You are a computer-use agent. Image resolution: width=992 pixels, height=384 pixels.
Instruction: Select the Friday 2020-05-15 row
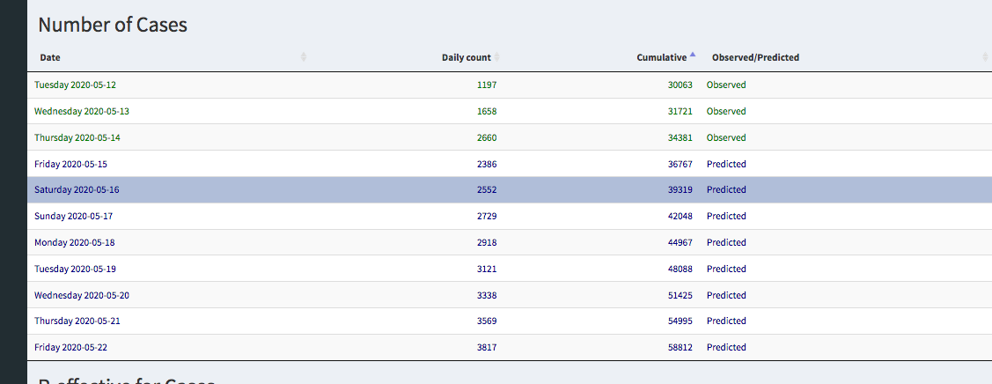[x=70, y=165]
